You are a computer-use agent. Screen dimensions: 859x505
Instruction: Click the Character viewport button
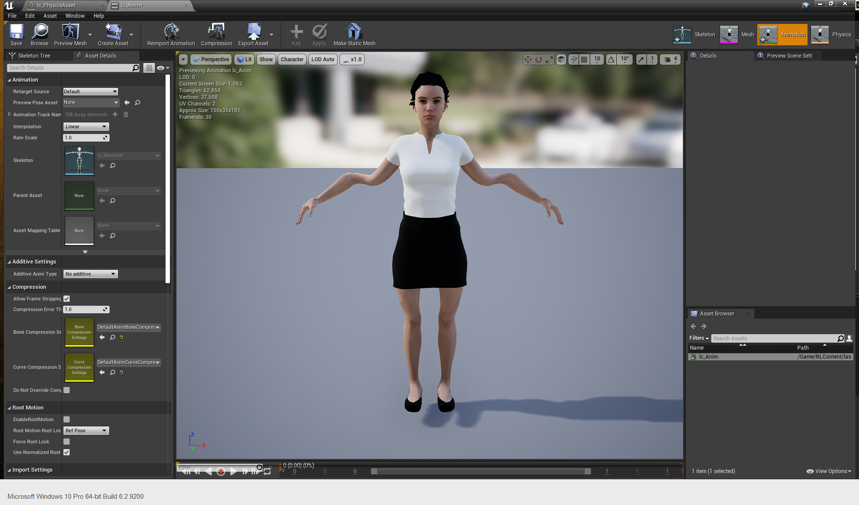[292, 59]
